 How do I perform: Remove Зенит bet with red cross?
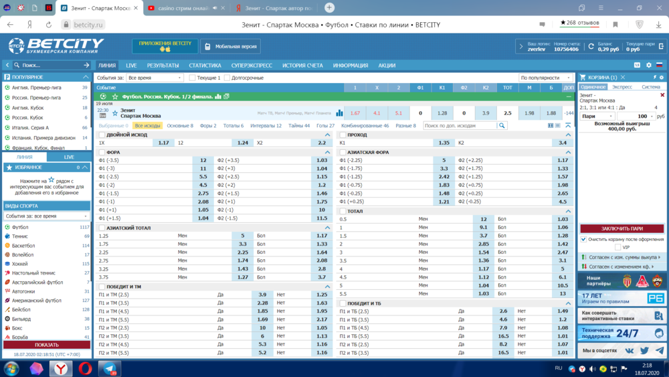[662, 95]
